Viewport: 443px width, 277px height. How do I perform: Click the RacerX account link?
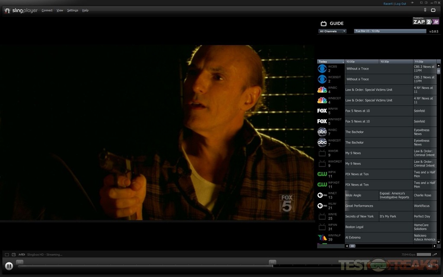click(388, 4)
